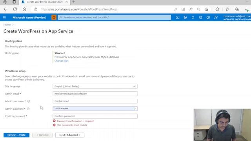Open the Favorites list icon
The width and height of the screenshot is (251, 141).
(227, 9)
